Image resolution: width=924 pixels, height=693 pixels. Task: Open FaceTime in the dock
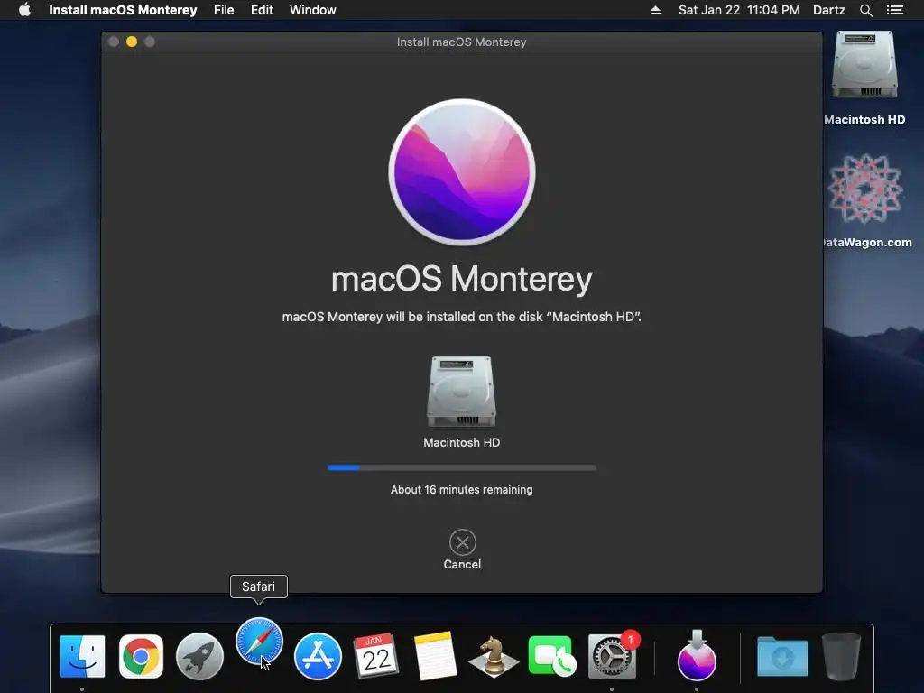(552, 656)
